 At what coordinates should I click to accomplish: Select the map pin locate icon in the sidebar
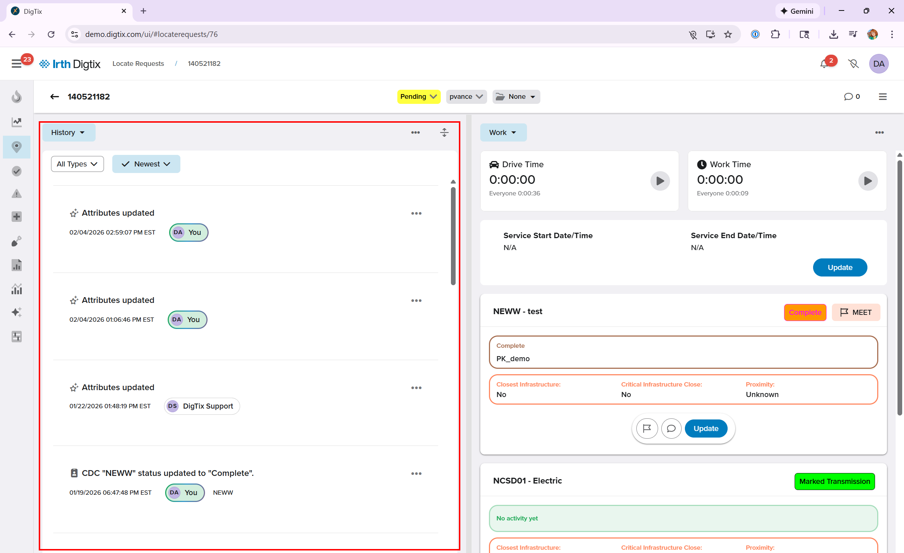pyautogui.click(x=17, y=147)
